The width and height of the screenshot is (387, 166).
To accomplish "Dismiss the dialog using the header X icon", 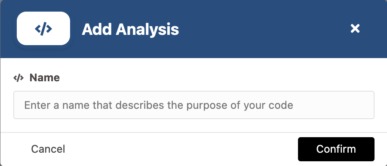I will click(x=355, y=29).
